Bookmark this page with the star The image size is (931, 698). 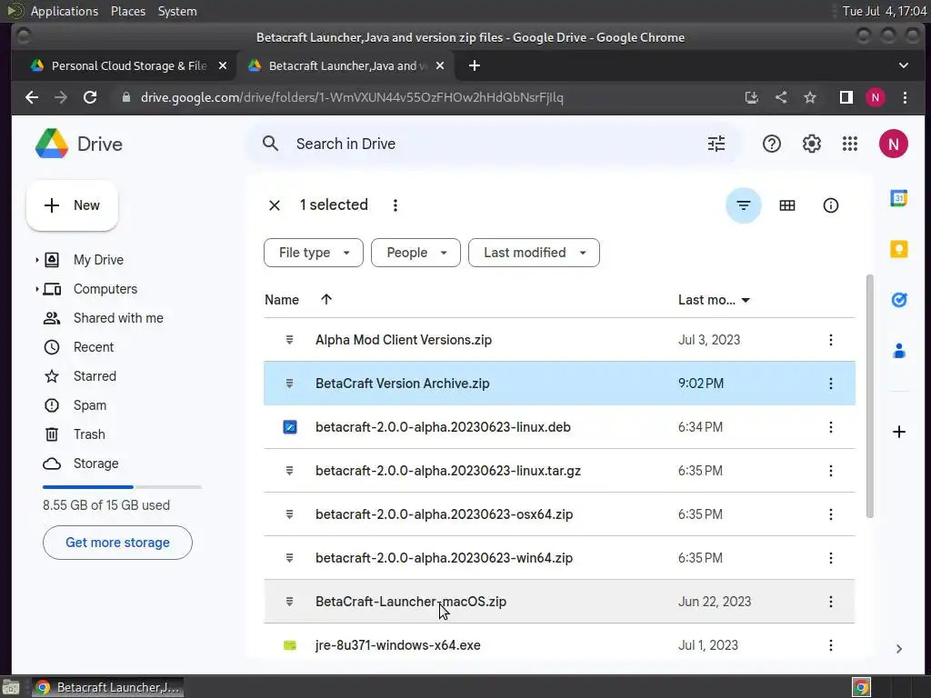coord(810,97)
